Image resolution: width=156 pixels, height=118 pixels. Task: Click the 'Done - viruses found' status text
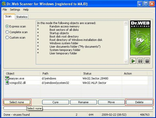17,115
